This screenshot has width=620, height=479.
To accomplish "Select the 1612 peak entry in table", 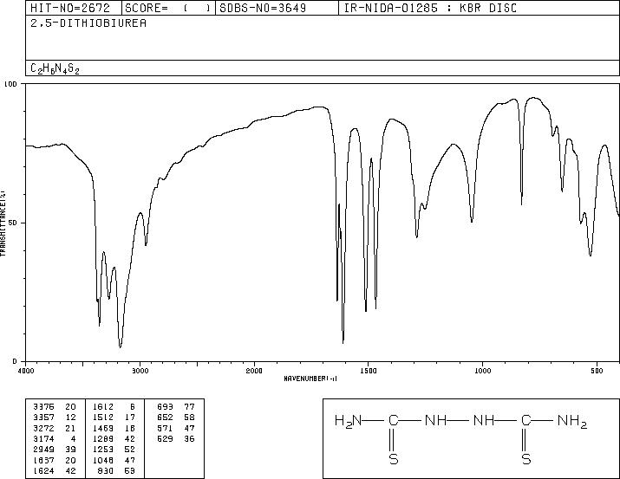I will (114, 407).
